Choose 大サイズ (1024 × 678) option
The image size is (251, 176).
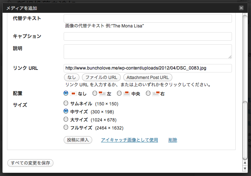[x=66, y=119]
